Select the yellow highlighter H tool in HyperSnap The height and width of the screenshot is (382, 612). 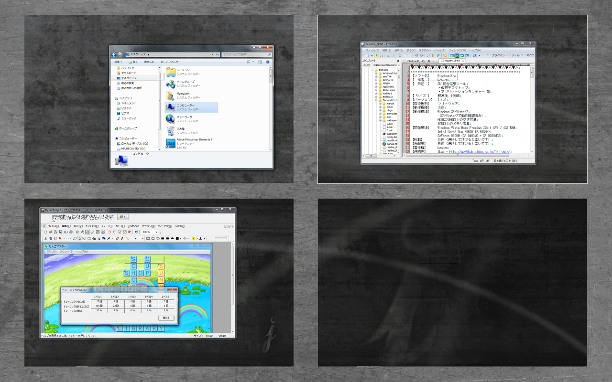(193, 238)
